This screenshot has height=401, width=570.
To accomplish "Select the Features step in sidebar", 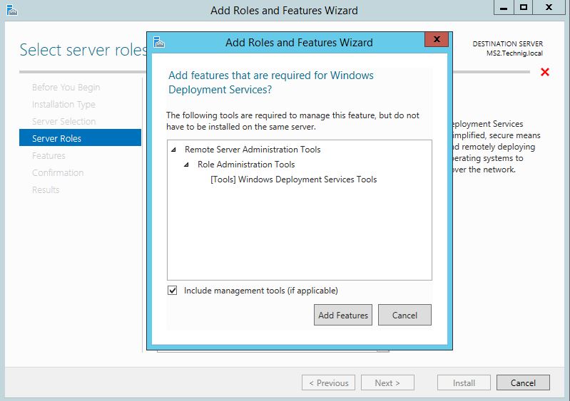I will tap(49, 156).
